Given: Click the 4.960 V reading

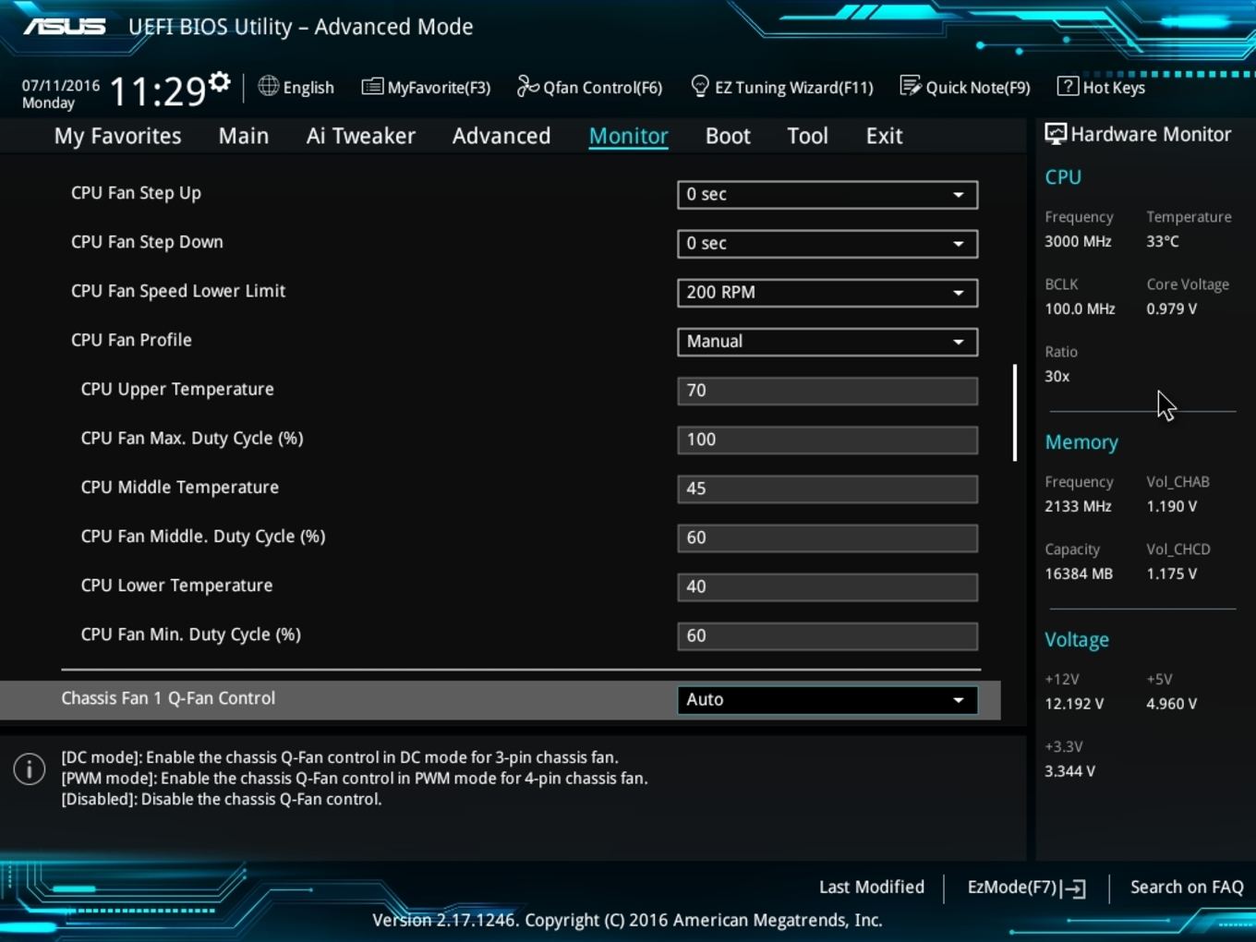Looking at the screenshot, I should tap(1172, 704).
